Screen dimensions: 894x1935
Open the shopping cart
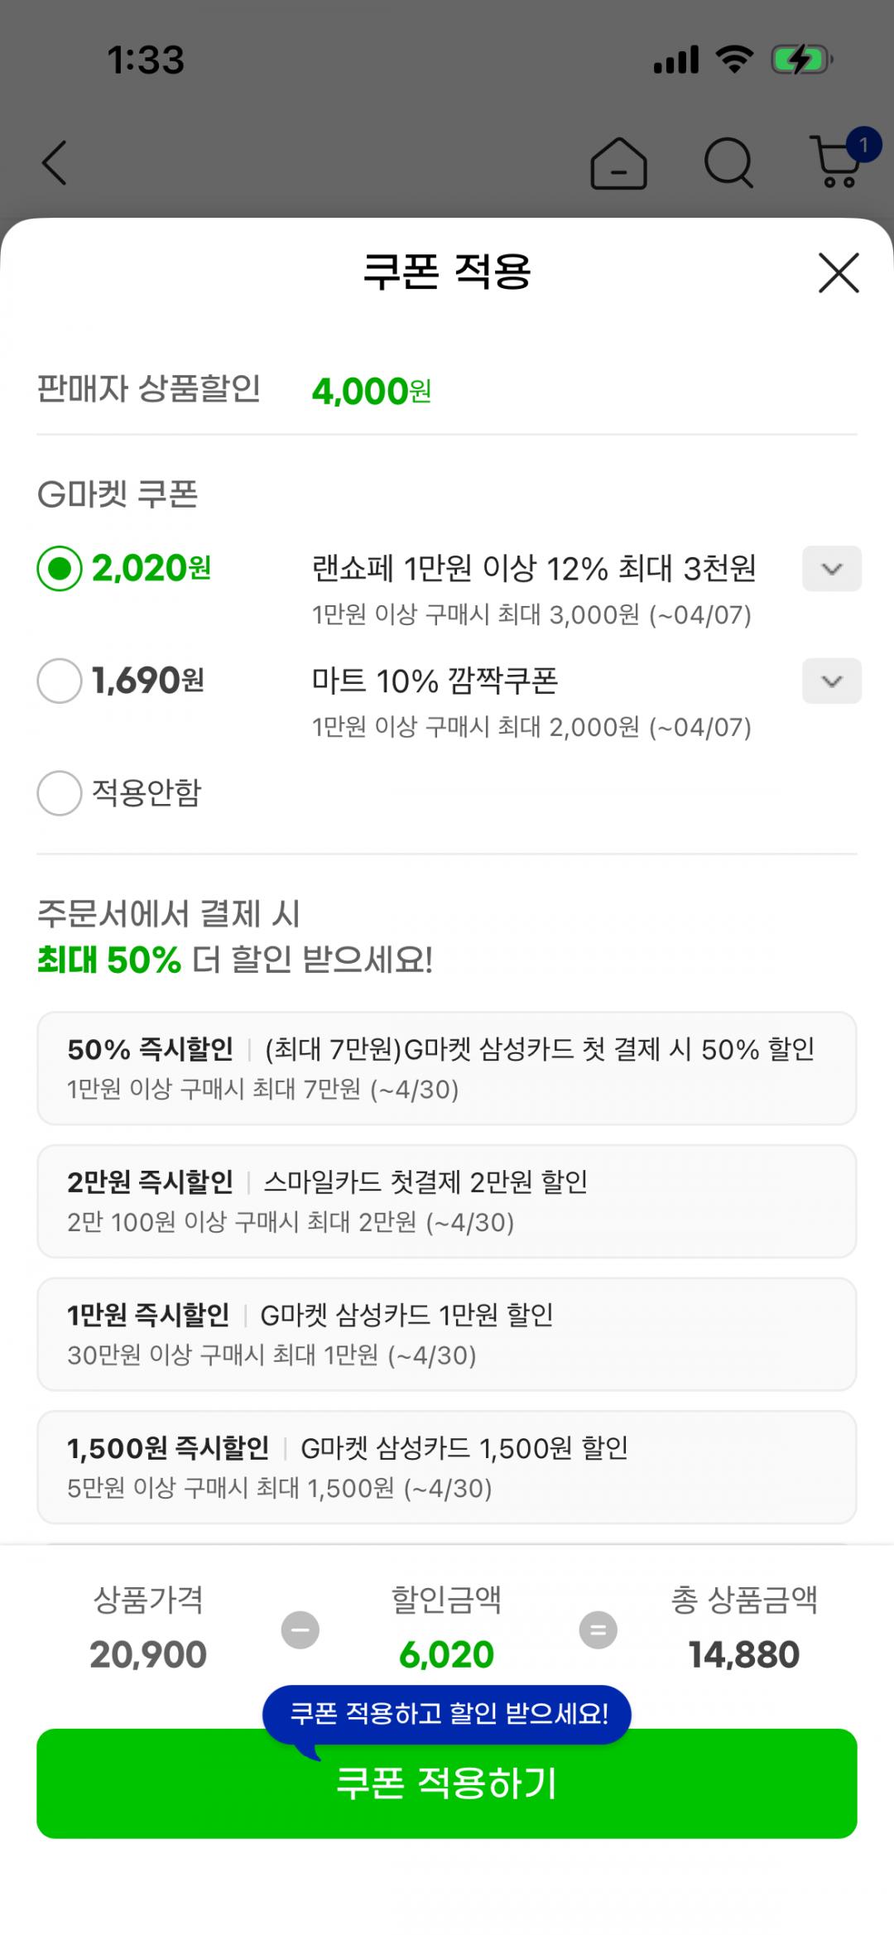click(x=838, y=161)
